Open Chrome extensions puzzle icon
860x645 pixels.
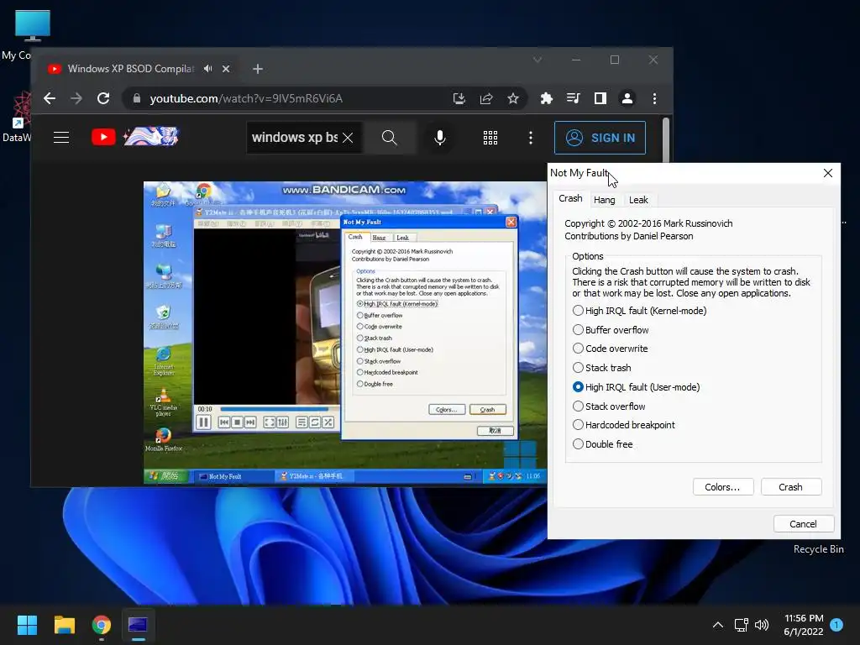(x=546, y=98)
